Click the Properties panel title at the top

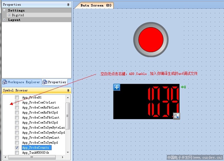point(12,5)
